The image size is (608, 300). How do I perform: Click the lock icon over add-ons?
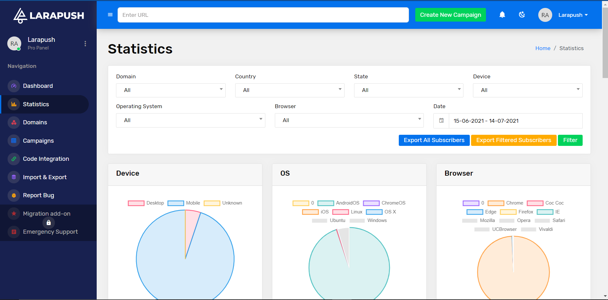[49, 223]
